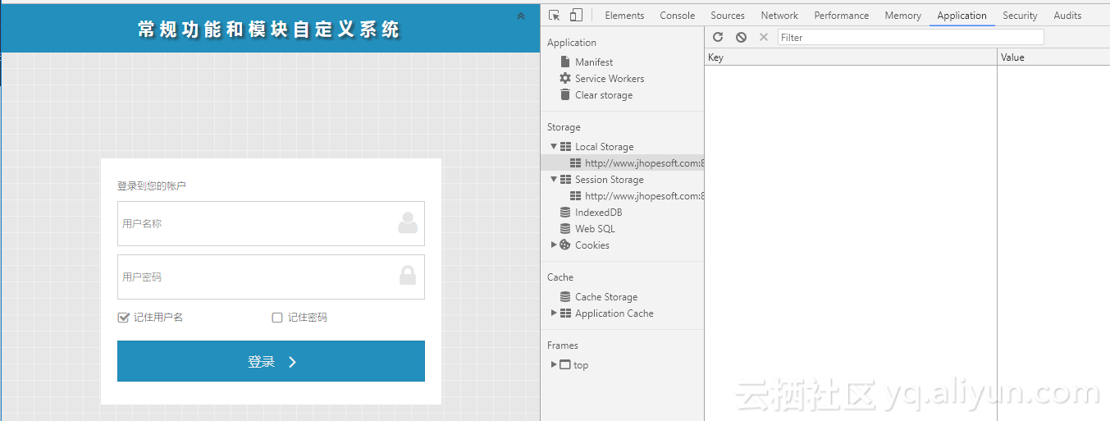
Task: Switch to the Elements tab
Action: coord(624,16)
